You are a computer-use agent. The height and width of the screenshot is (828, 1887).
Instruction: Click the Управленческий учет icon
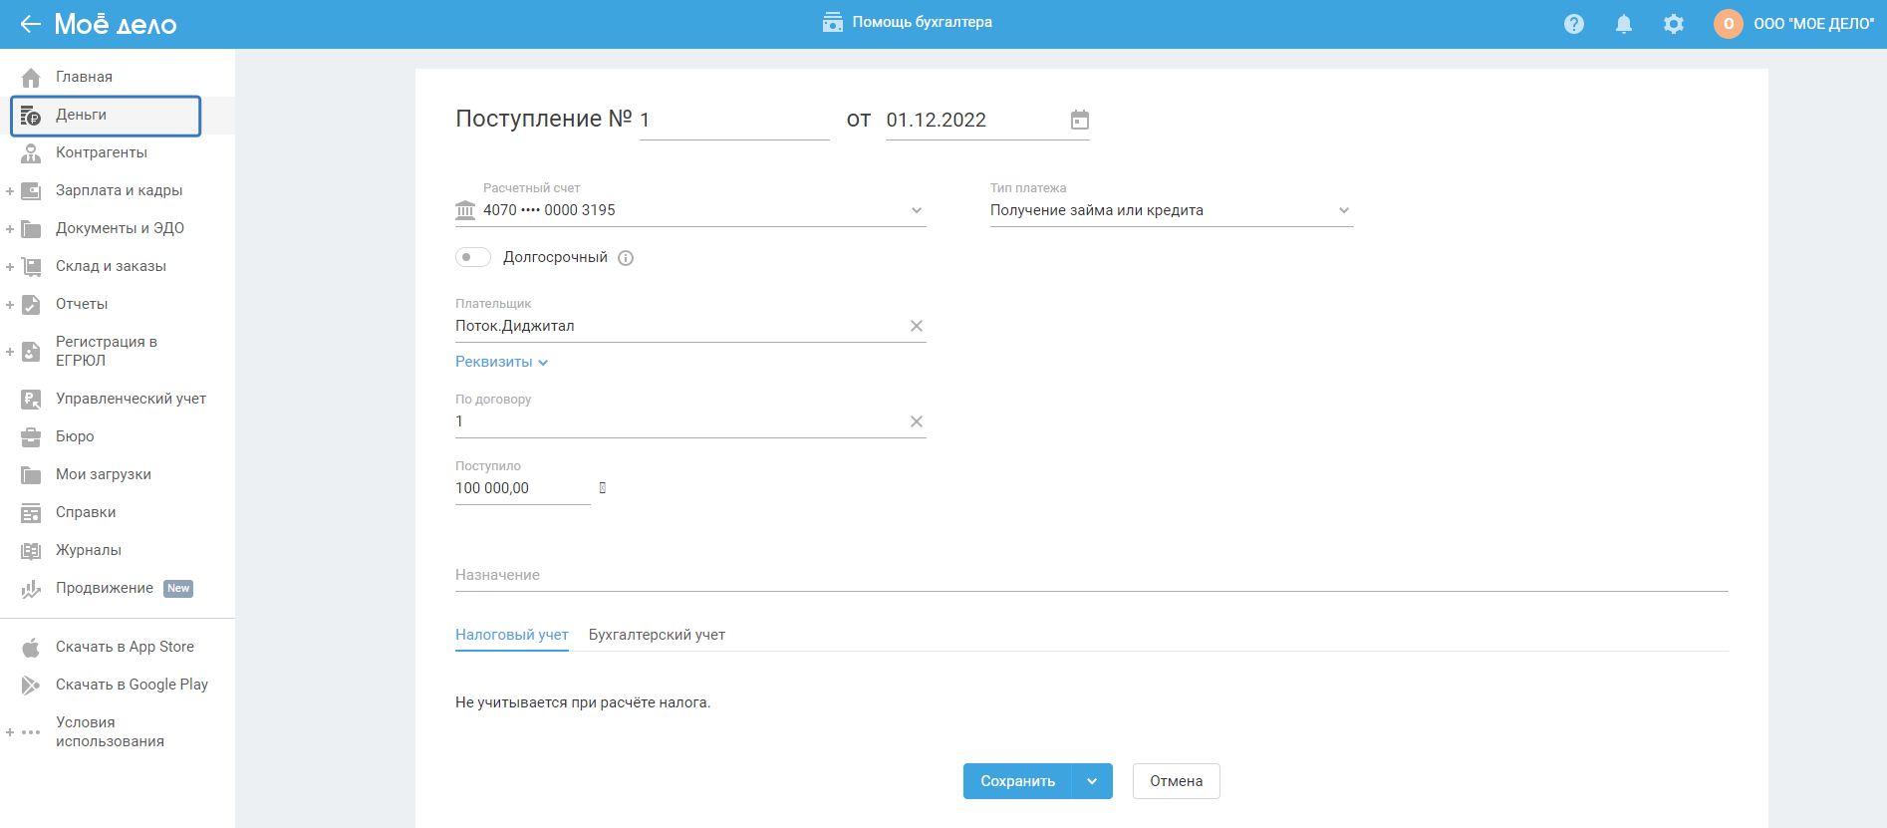tap(31, 399)
